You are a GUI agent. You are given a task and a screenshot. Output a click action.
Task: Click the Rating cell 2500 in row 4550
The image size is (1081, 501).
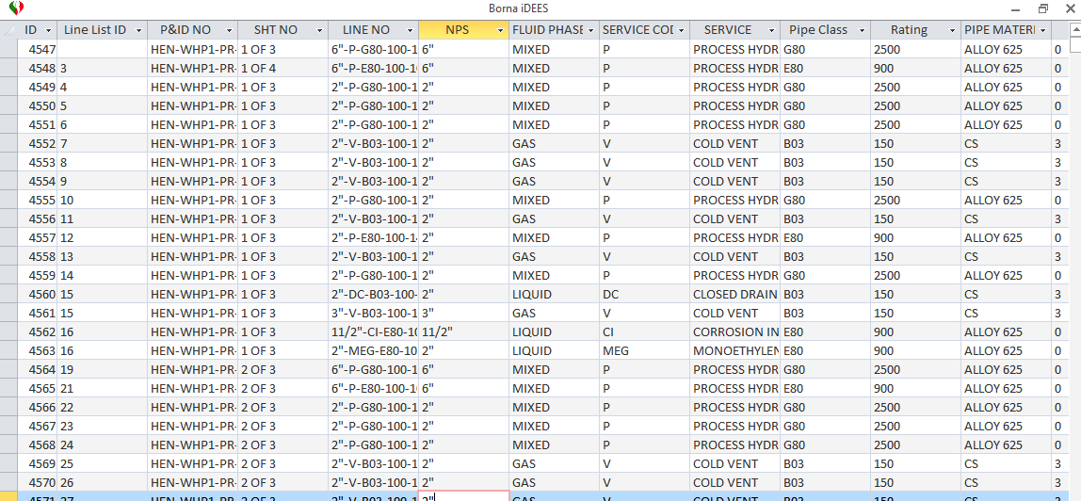click(915, 106)
